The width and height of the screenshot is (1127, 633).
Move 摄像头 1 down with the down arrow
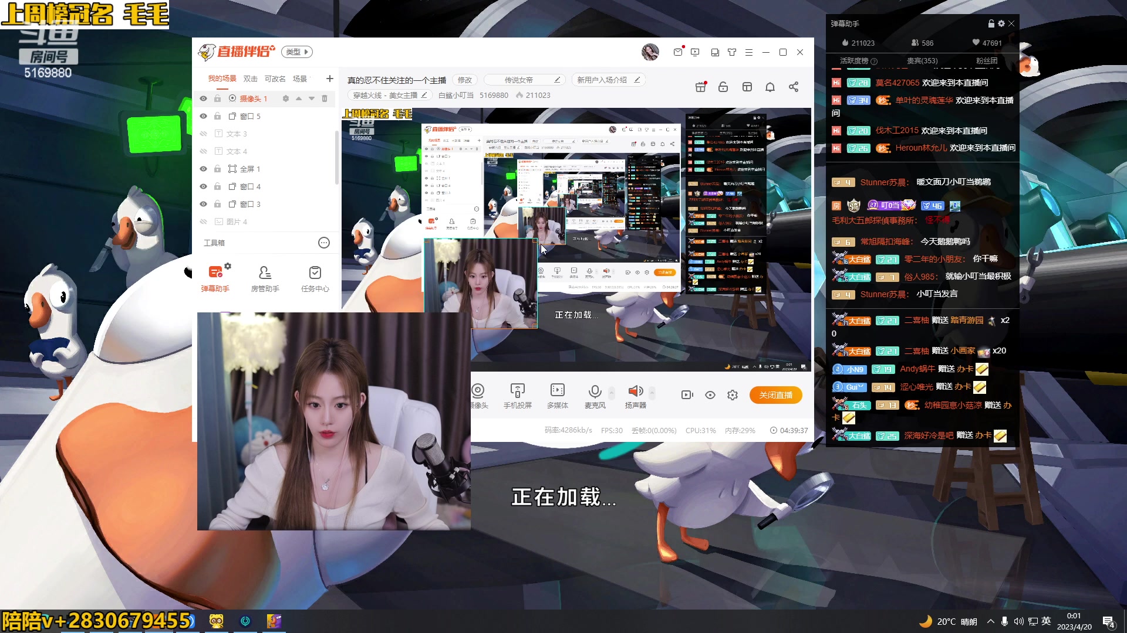(312, 98)
